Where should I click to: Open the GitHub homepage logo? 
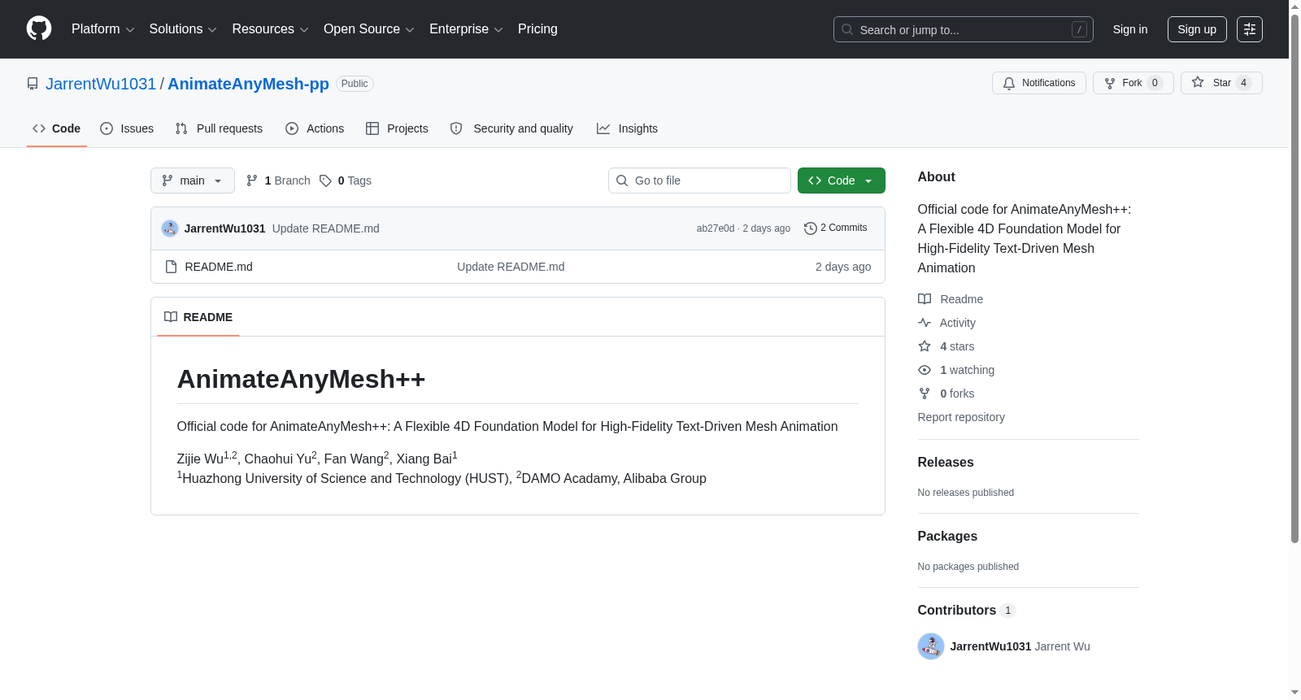tap(39, 28)
